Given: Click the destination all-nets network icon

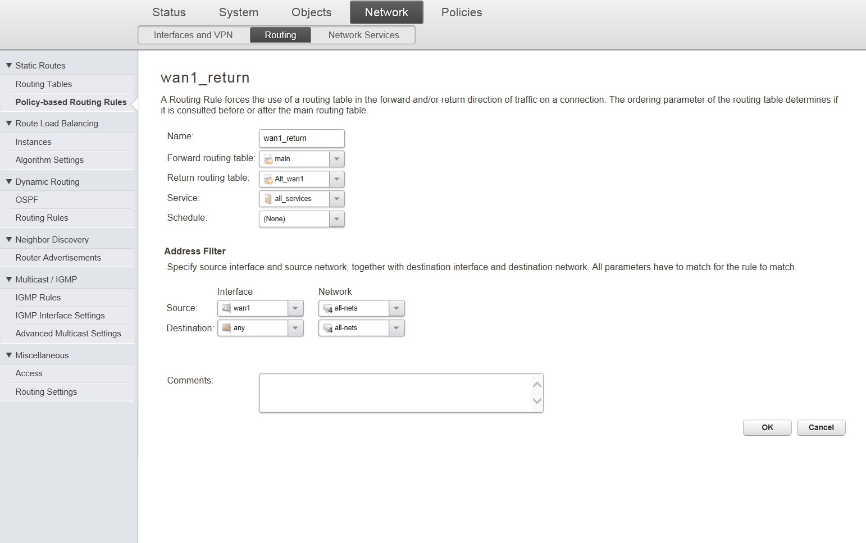Looking at the screenshot, I should pos(328,328).
